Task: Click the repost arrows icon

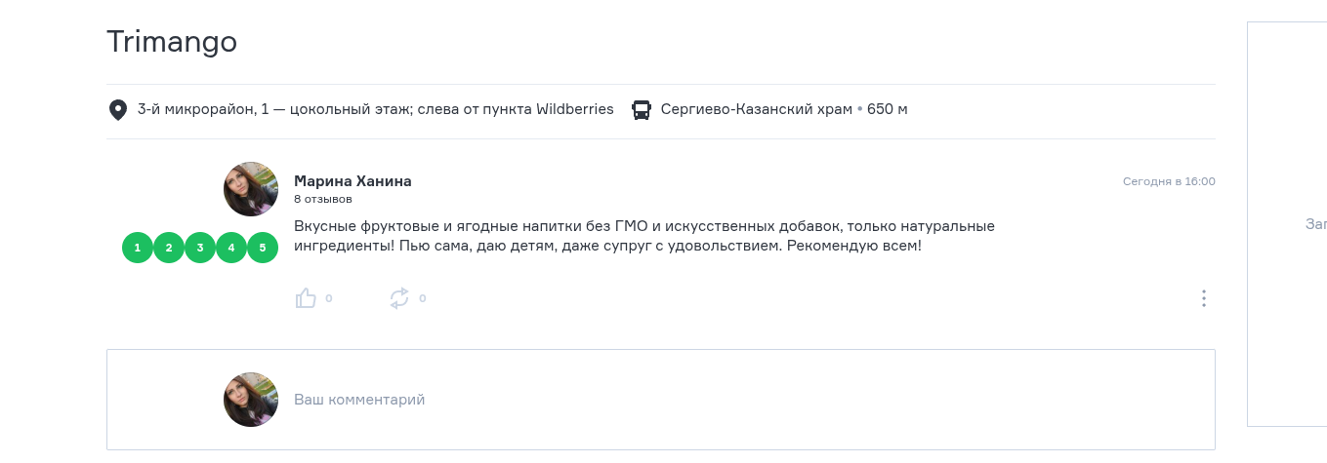Action: pyautogui.click(x=399, y=298)
